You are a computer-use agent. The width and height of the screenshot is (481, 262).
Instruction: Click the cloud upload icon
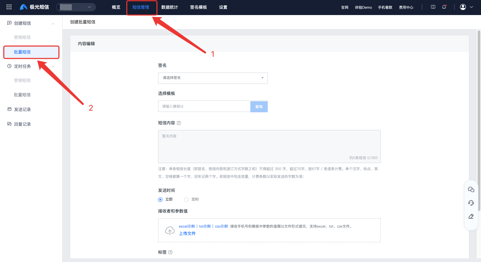coord(170,231)
